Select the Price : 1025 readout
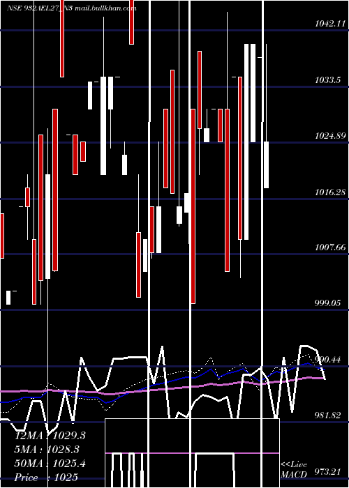The width and height of the screenshot is (349, 488). [46, 478]
